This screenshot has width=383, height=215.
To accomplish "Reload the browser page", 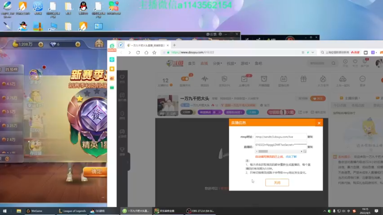I will pyautogui.click(x=138, y=53).
